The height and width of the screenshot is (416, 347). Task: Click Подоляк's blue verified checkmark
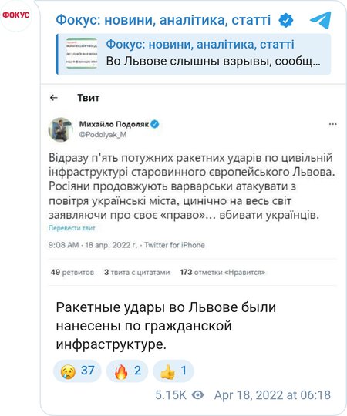pyautogui.click(x=155, y=124)
